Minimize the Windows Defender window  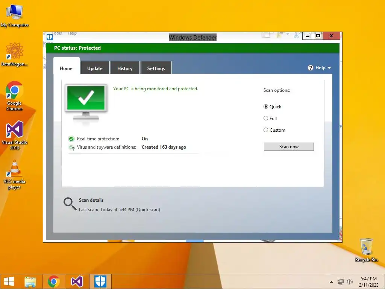coord(308,36)
